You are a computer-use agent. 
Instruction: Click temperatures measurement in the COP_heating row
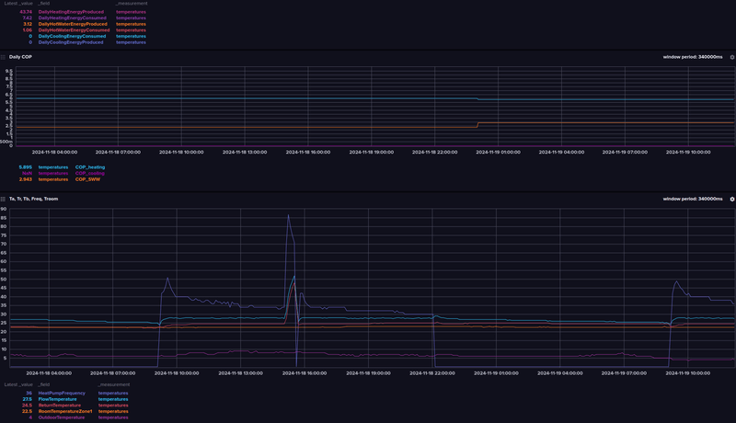53,167
